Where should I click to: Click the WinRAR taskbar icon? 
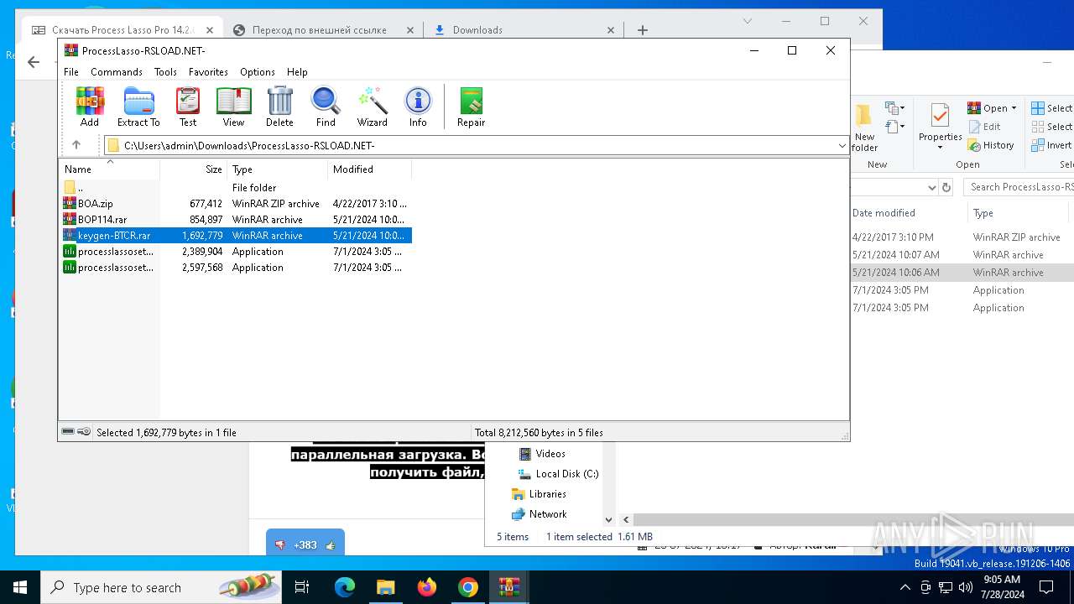[x=509, y=587]
